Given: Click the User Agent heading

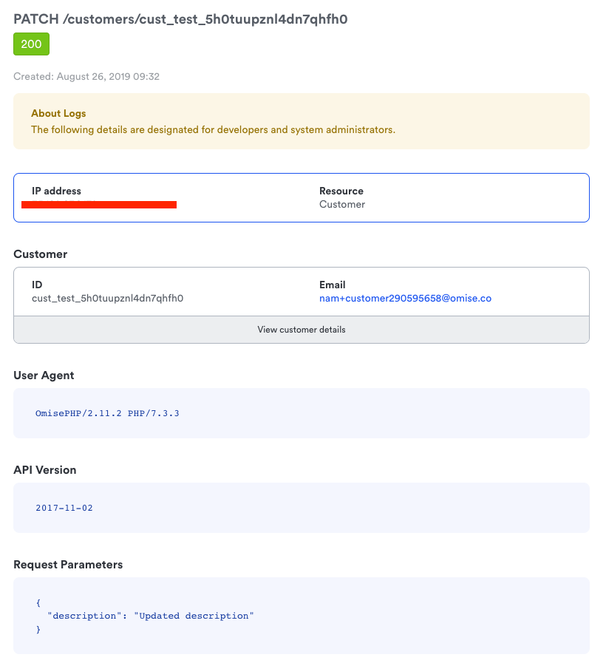Looking at the screenshot, I should coord(44,375).
